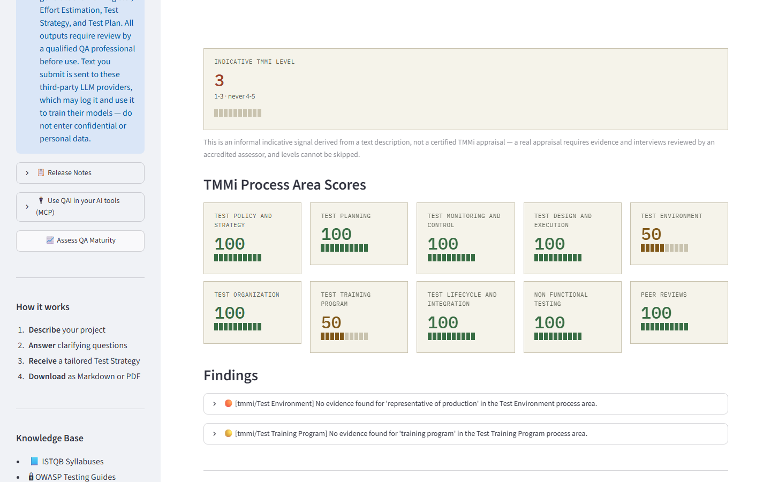The width and height of the screenshot is (771, 482).
Task: Select the Test Organization score card
Action: click(252, 312)
